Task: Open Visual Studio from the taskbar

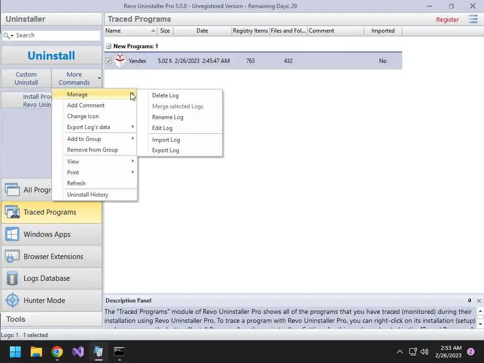Action: pos(78,352)
